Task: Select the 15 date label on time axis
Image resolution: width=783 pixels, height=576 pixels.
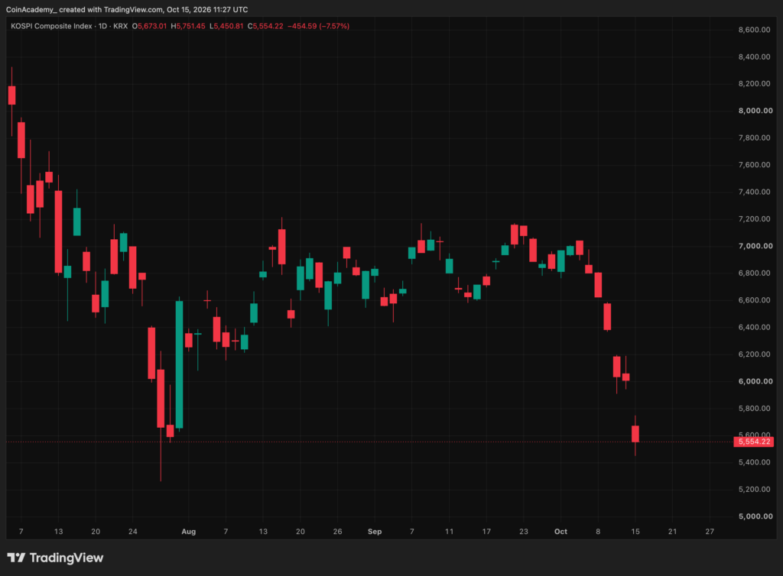Action: pyautogui.click(x=635, y=532)
